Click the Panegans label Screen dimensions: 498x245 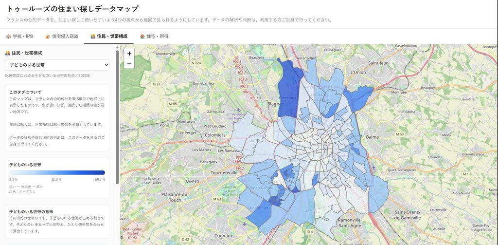coord(208,162)
